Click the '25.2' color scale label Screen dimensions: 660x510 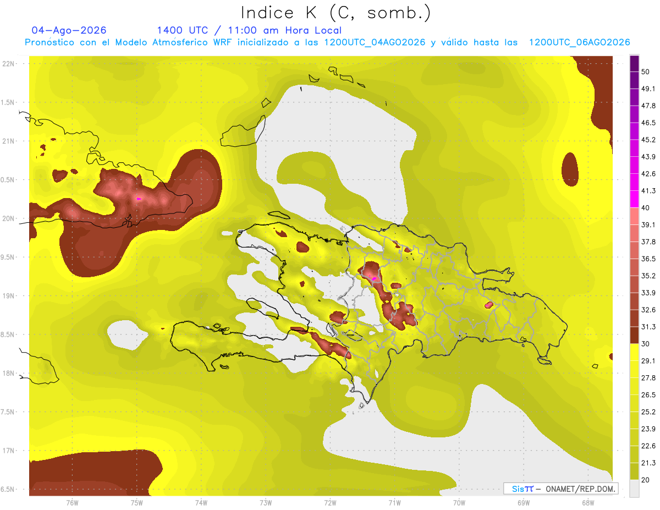tap(648, 412)
